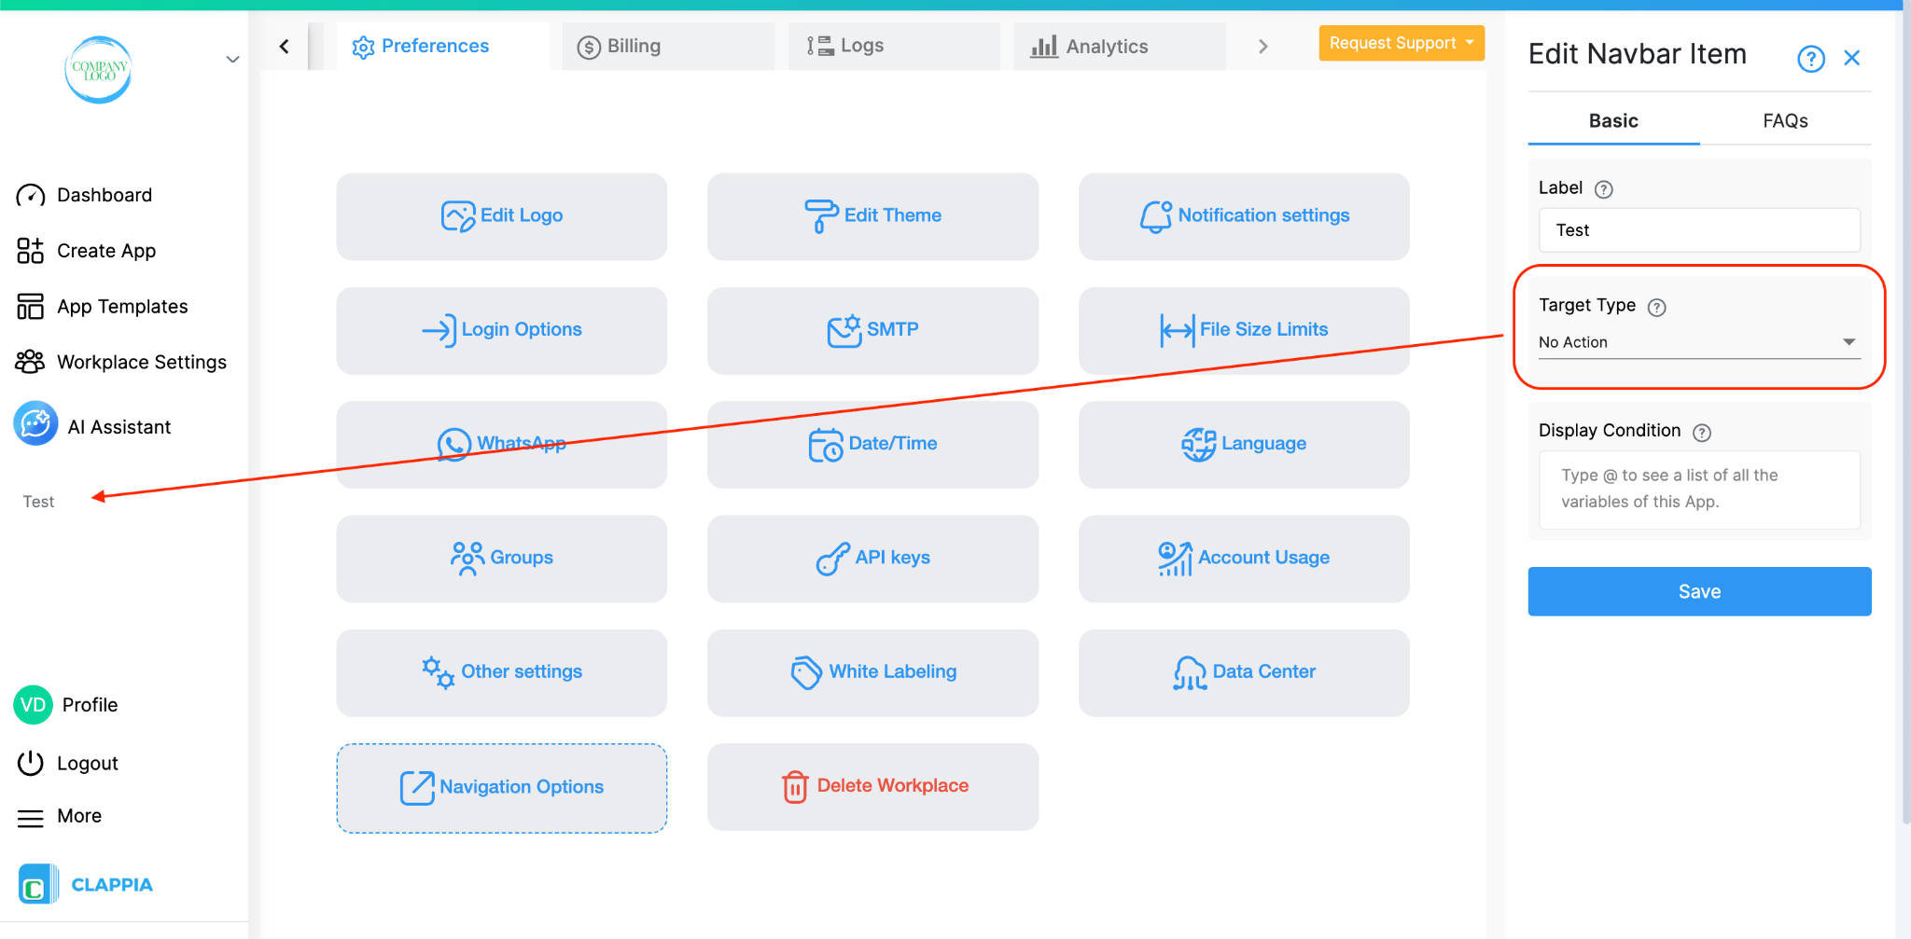This screenshot has height=939, width=1911.
Task: Click the Target Type help icon
Action: [1656, 308]
